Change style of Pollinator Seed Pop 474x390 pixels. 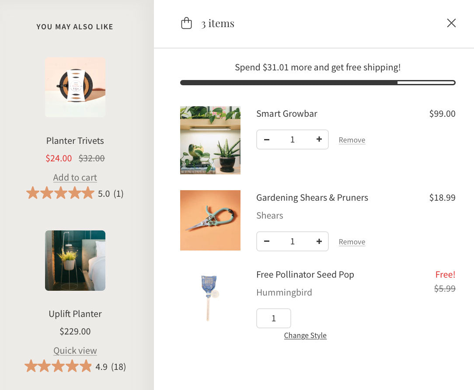305,335
